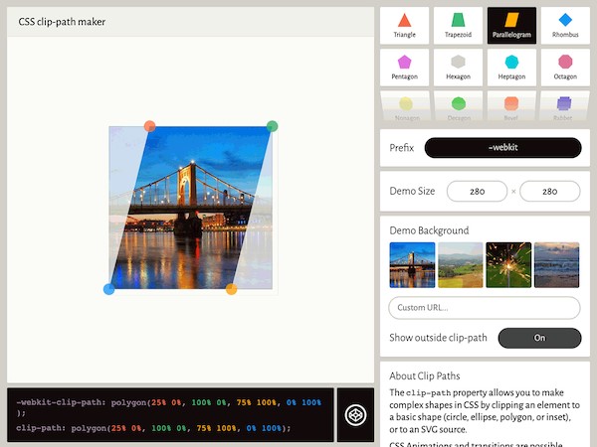The height and width of the screenshot is (447, 597).
Task: Select the Octagon shape
Action: [565, 67]
